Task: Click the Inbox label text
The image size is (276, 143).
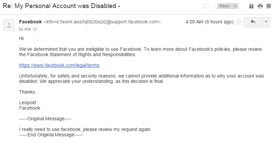Action: (224, 6)
